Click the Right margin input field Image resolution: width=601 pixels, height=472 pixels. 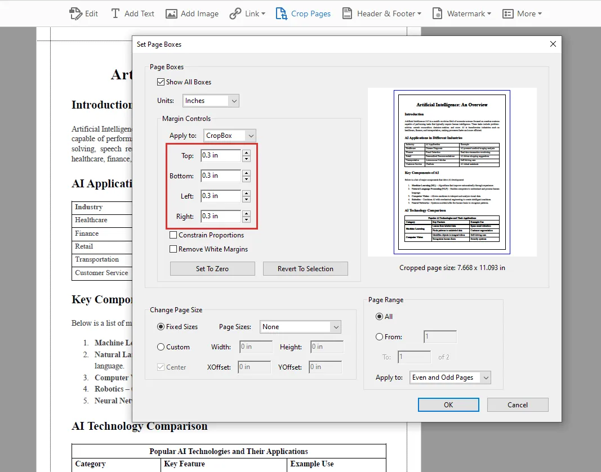221,216
